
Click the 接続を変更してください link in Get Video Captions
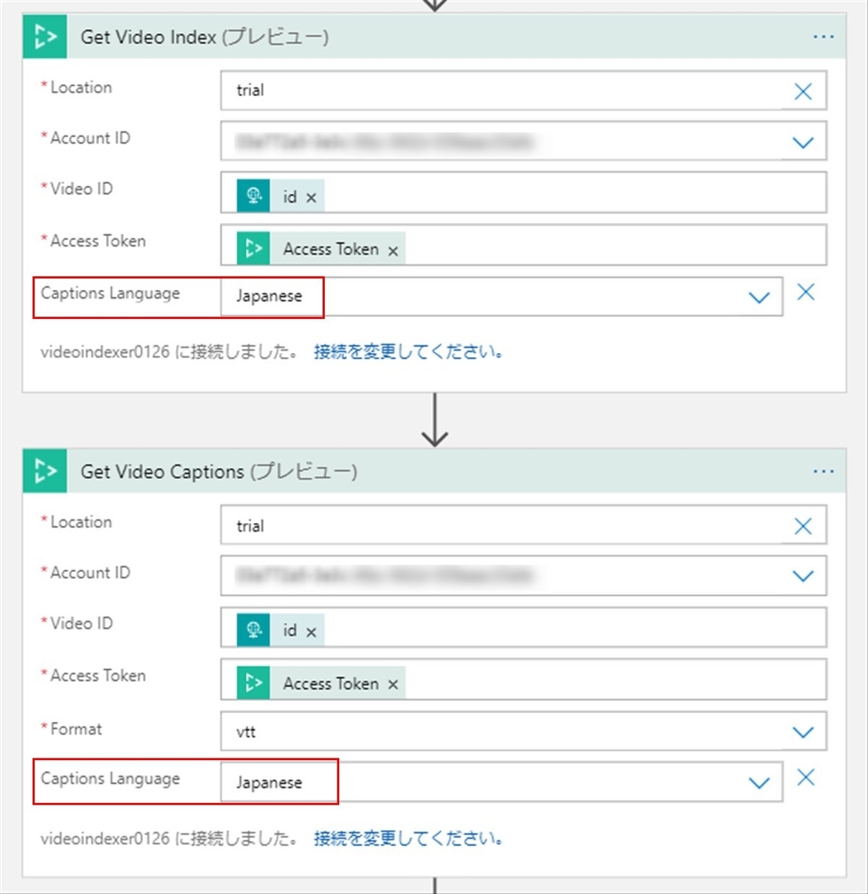tap(409, 837)
